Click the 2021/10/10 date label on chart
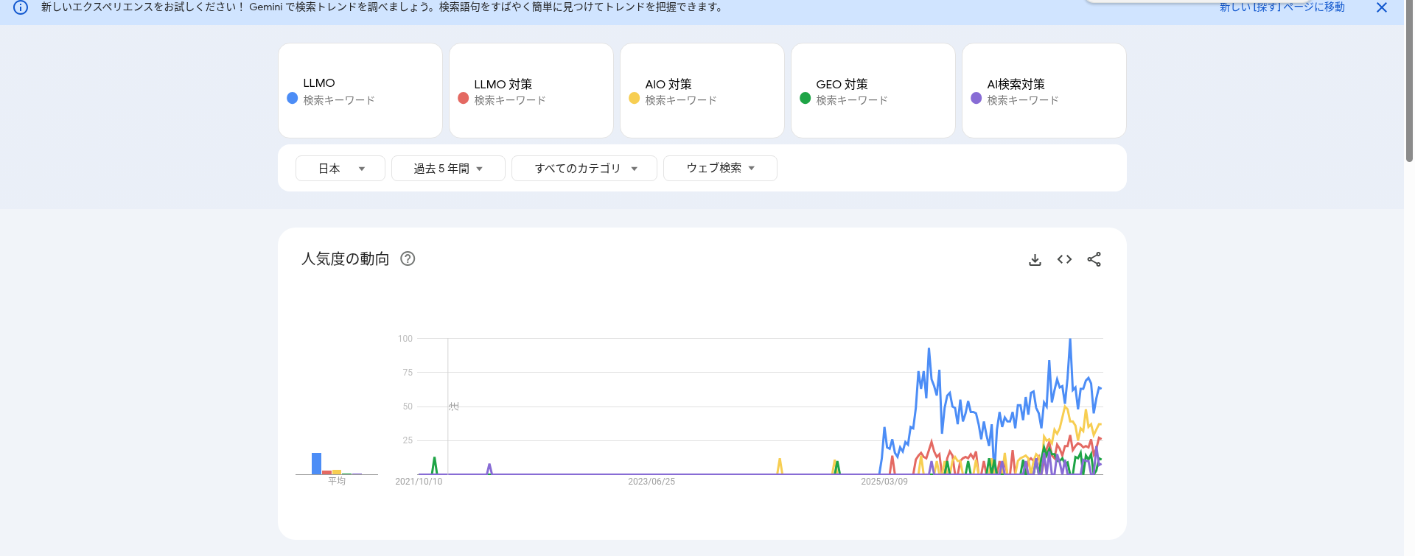The image size is (1415, 556). point(419,482)
